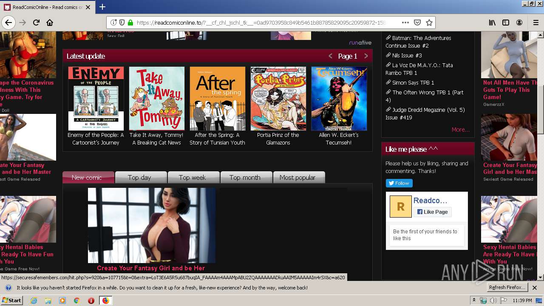
Task: Open The Often Wrong TPB 1 link
Action: click(425, 96)
